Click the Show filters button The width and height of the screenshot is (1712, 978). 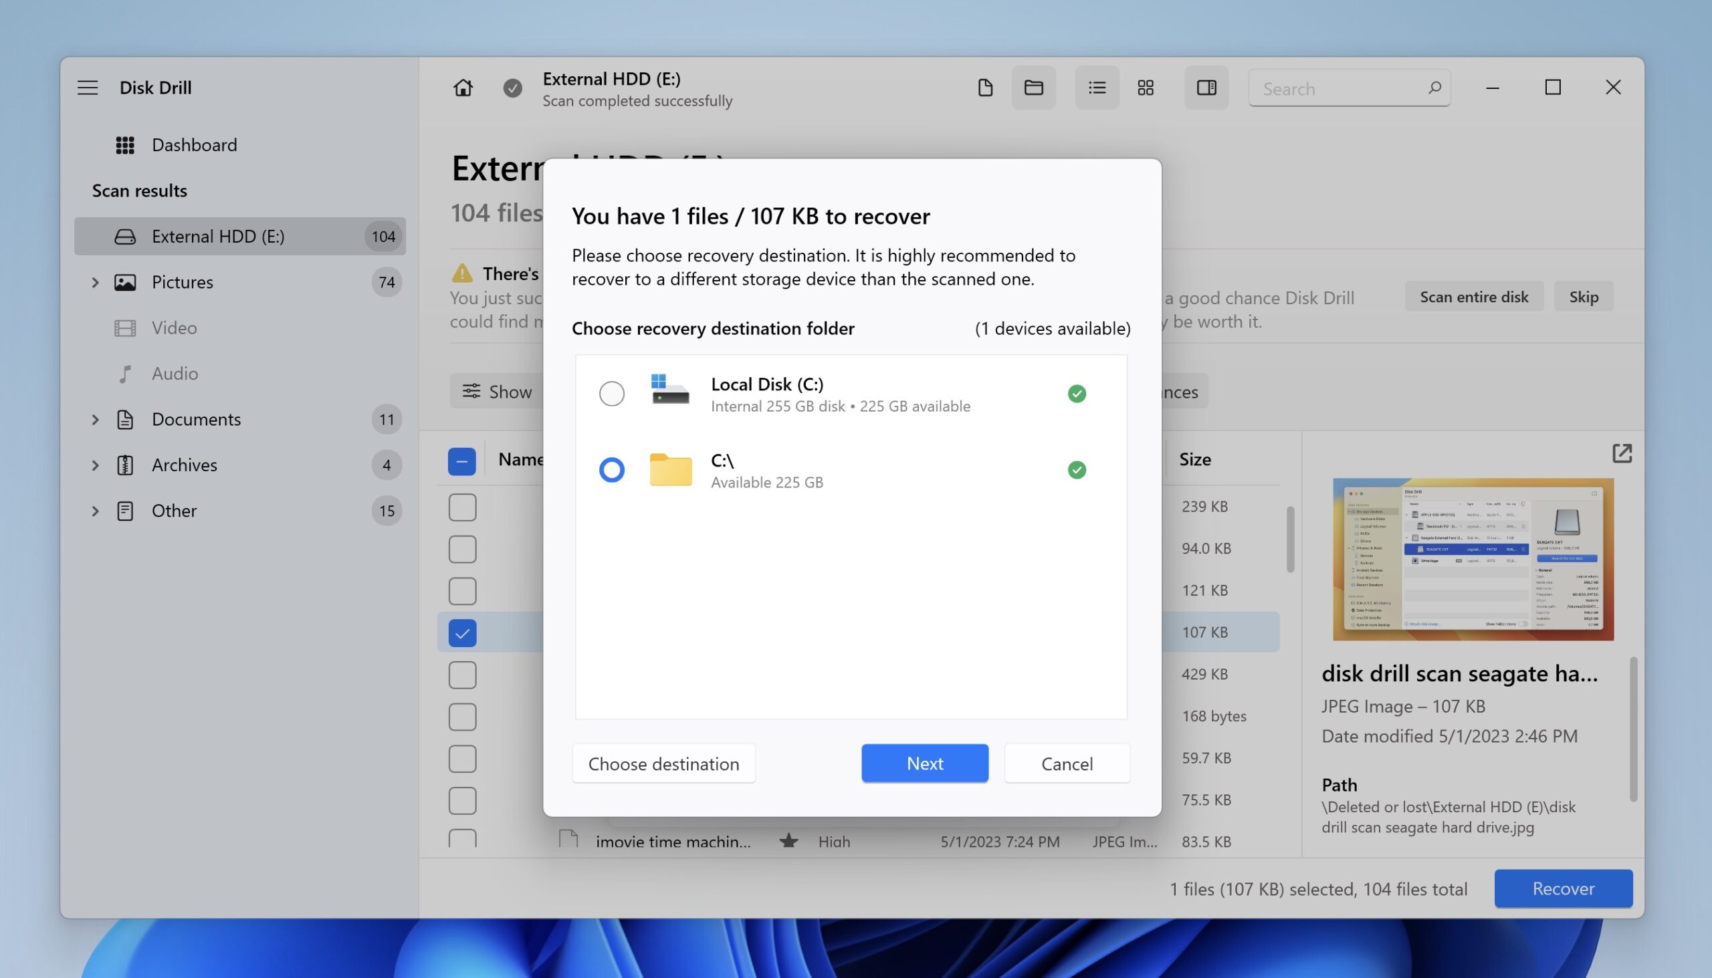497,392
